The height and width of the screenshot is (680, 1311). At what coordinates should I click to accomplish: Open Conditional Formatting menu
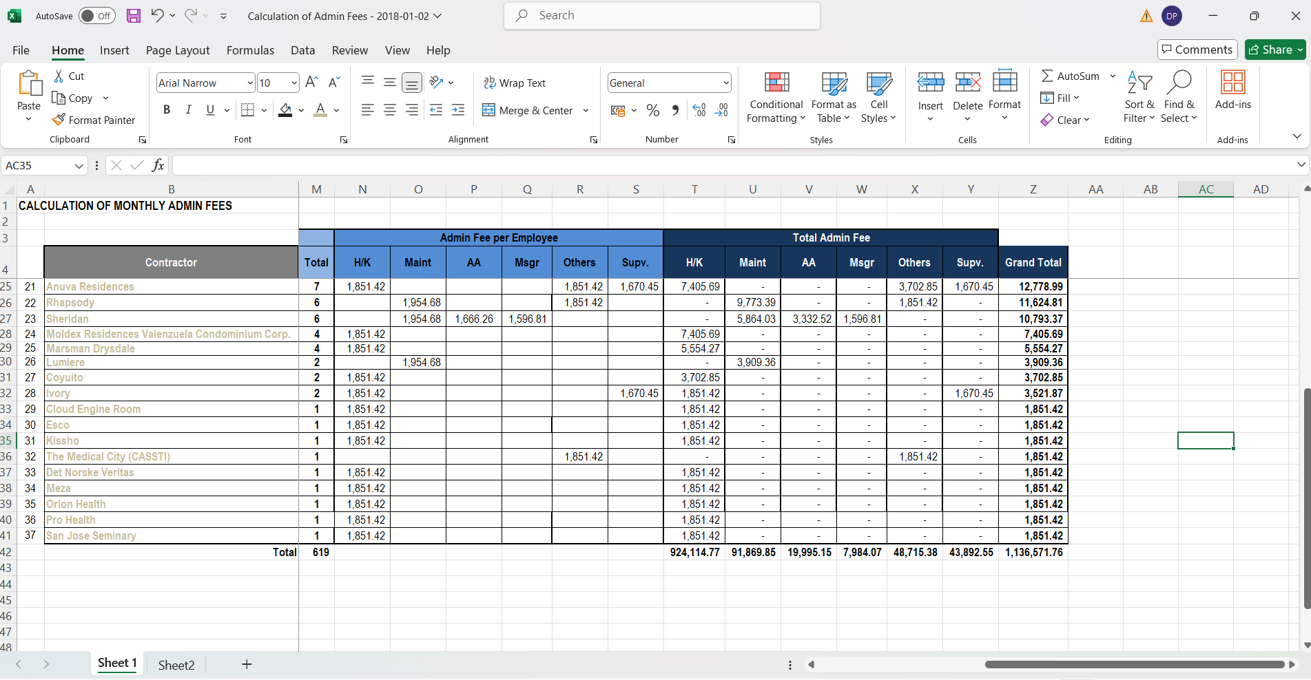[776, 97]
